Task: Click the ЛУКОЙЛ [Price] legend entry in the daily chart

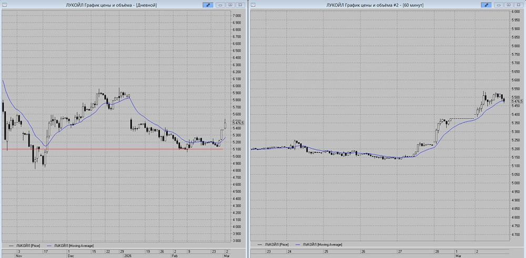Action: tap(25, 245)
